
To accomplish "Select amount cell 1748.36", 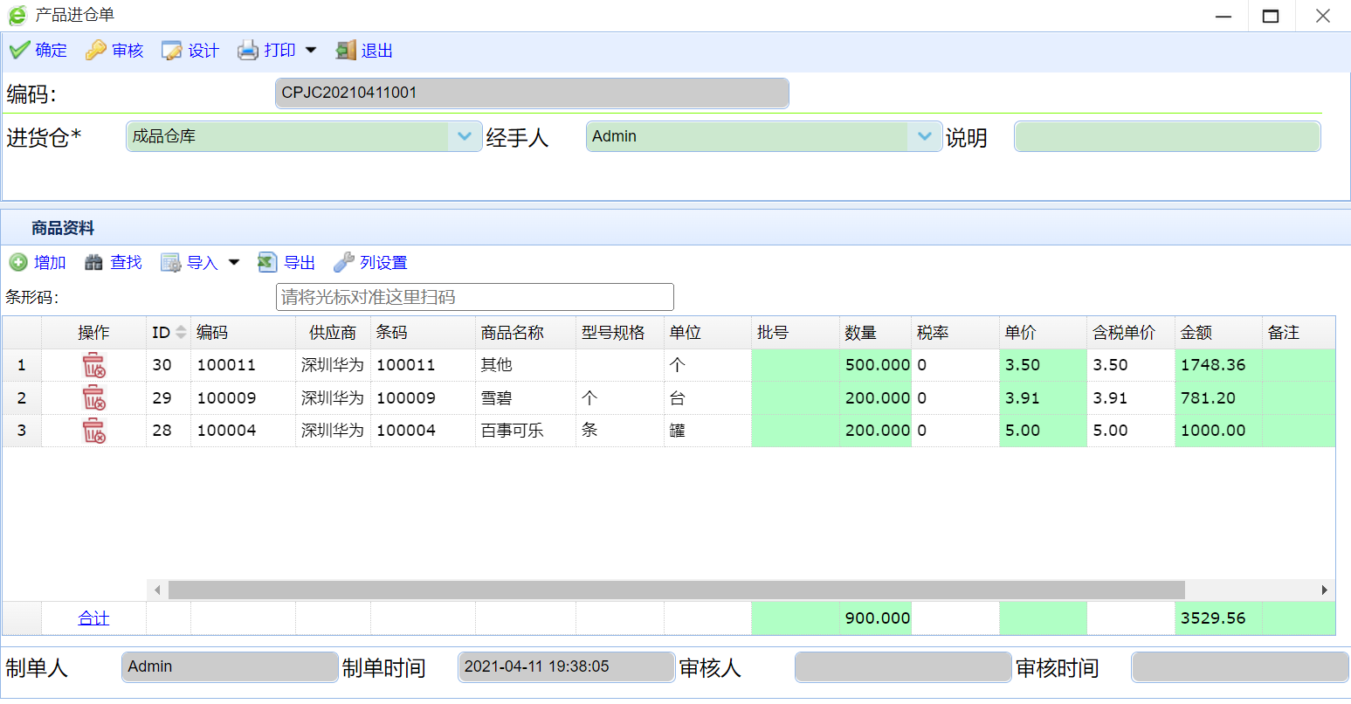I will pyautogui.click(x=1218, y=365).
